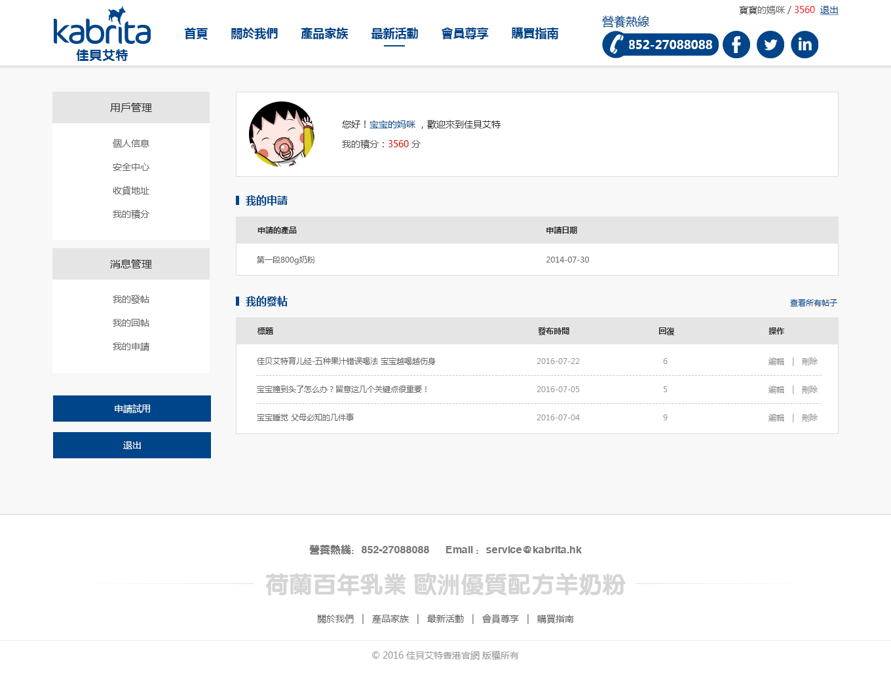Viewport: 891px width, 675px height.
Task: Click the 退出 link at top right
Action: point(829,10)
